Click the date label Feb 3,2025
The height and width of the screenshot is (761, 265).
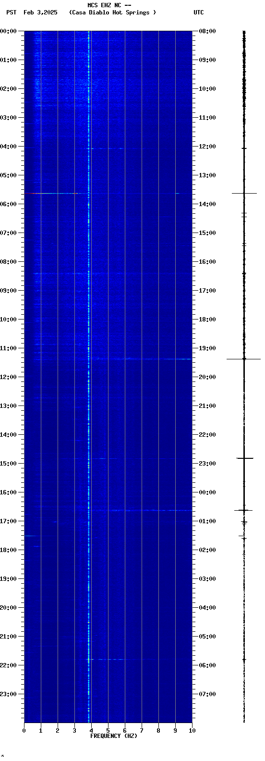(x=40, y=12)
